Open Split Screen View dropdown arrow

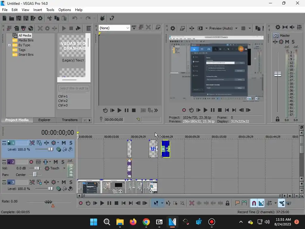(x=206, y=28)
